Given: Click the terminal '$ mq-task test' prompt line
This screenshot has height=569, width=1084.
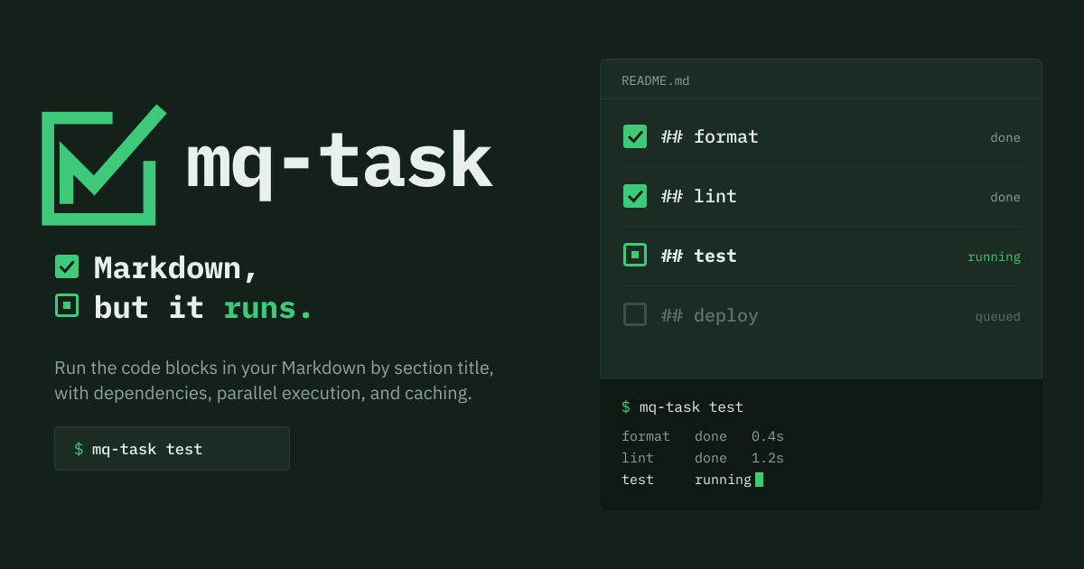Looking at the screenshot, I should click(682, 407).
